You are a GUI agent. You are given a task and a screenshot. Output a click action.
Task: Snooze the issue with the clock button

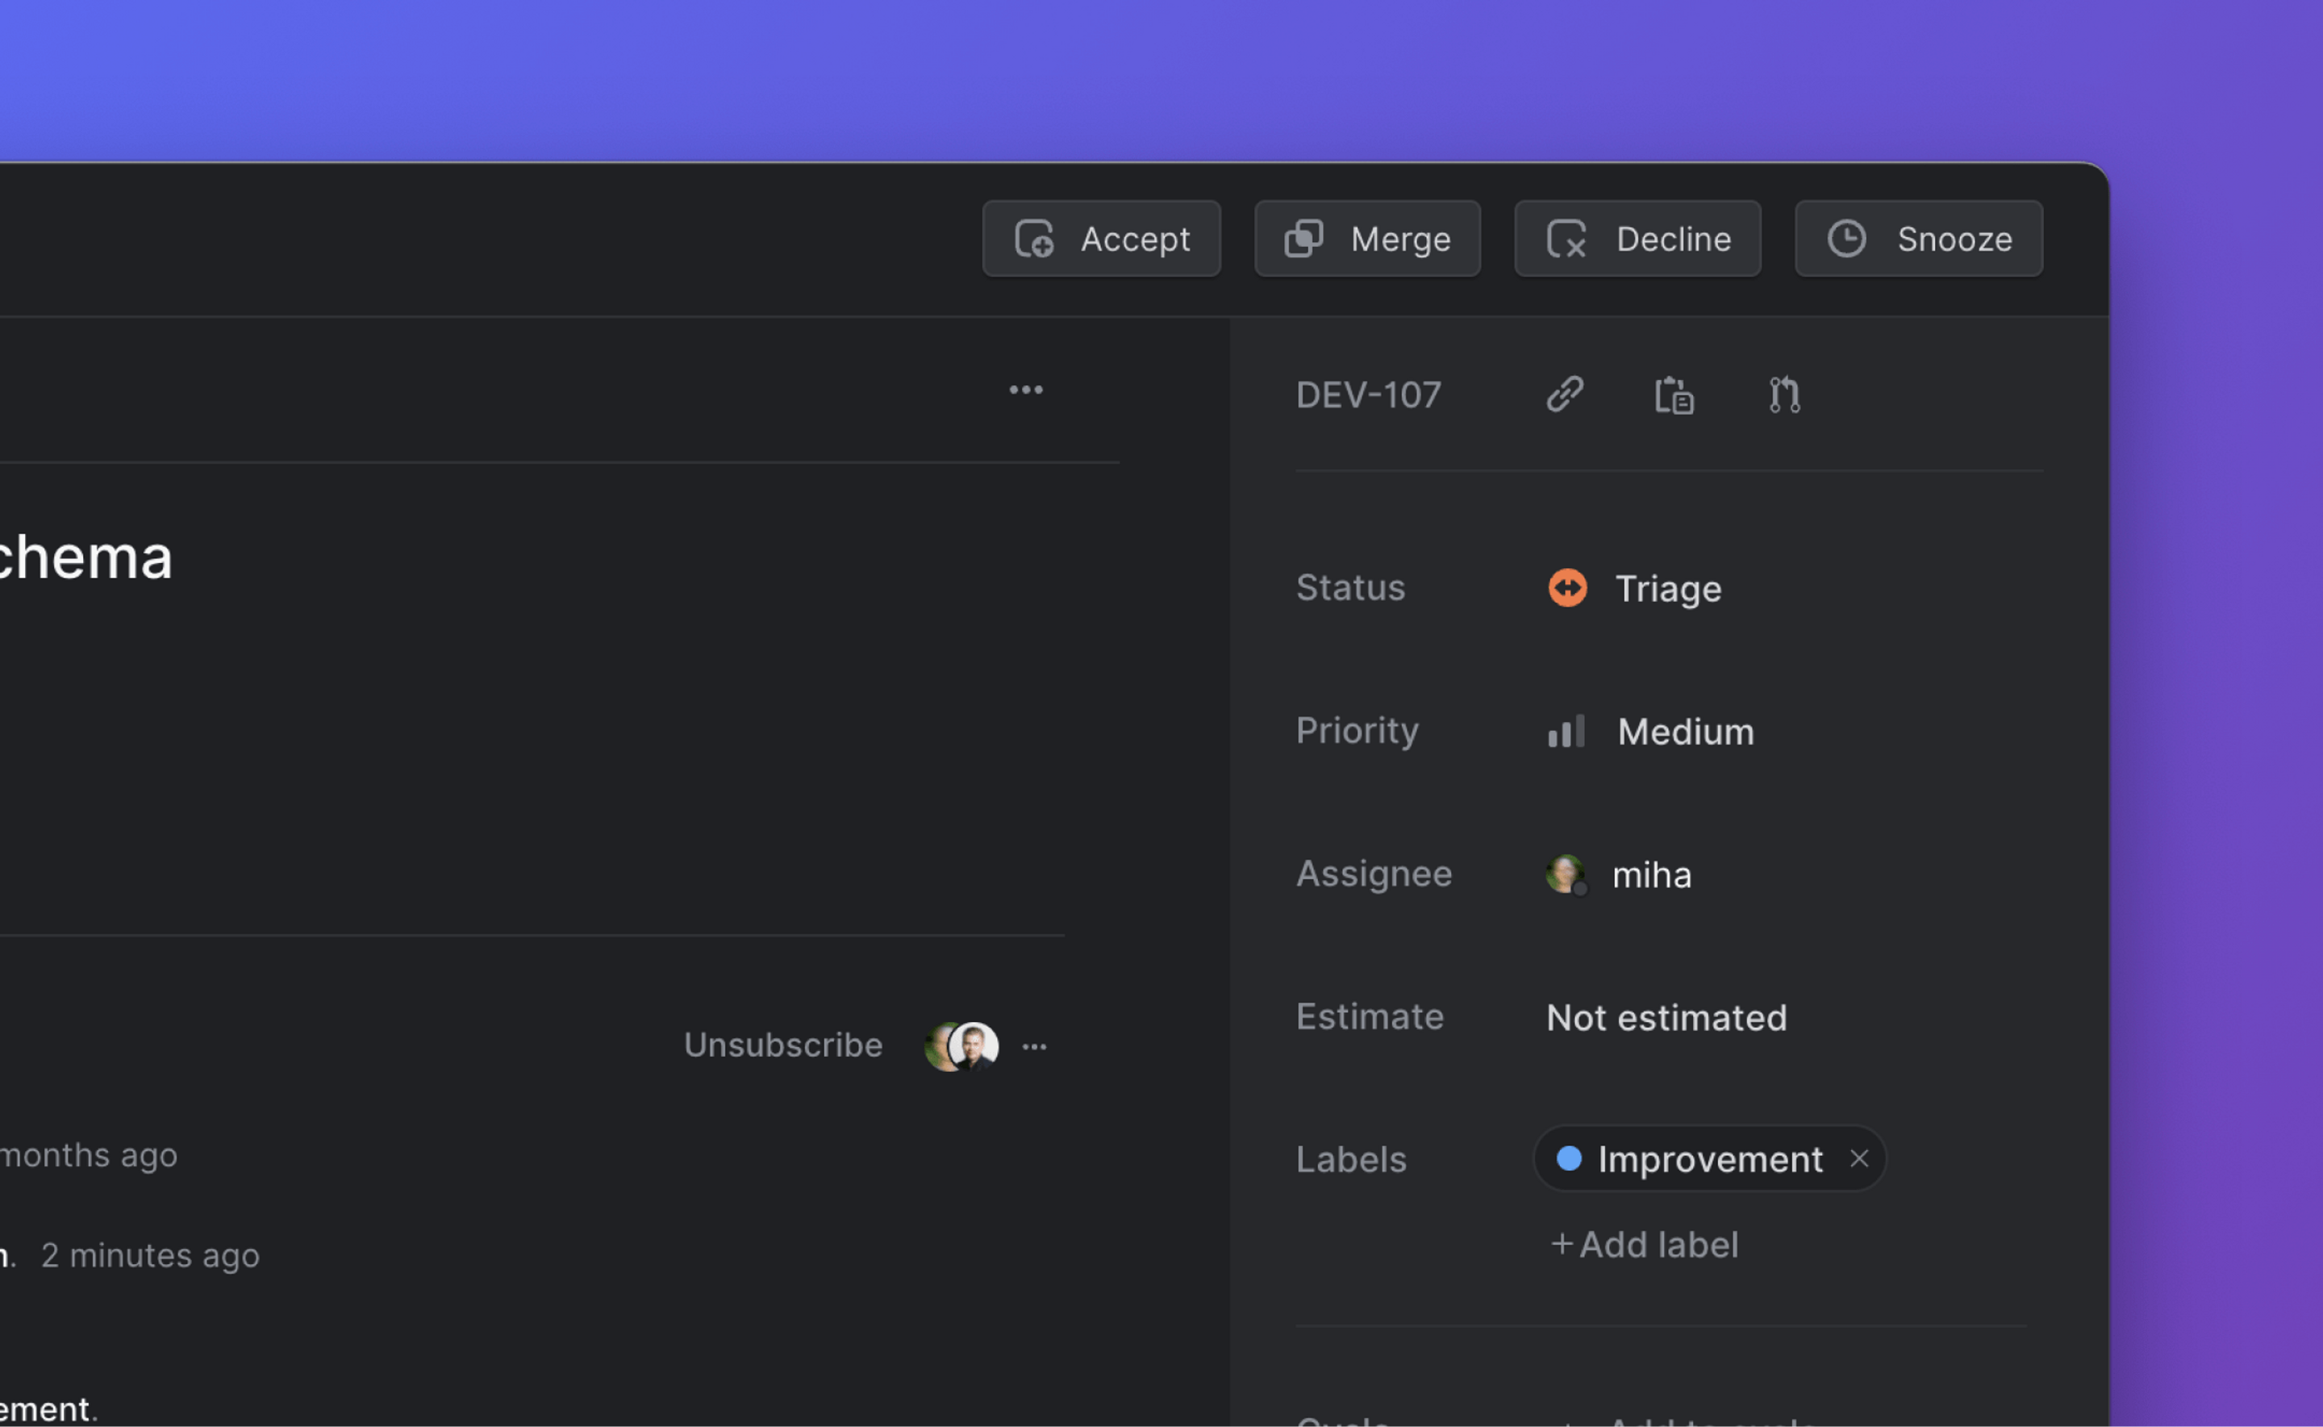pos(1918,239)
